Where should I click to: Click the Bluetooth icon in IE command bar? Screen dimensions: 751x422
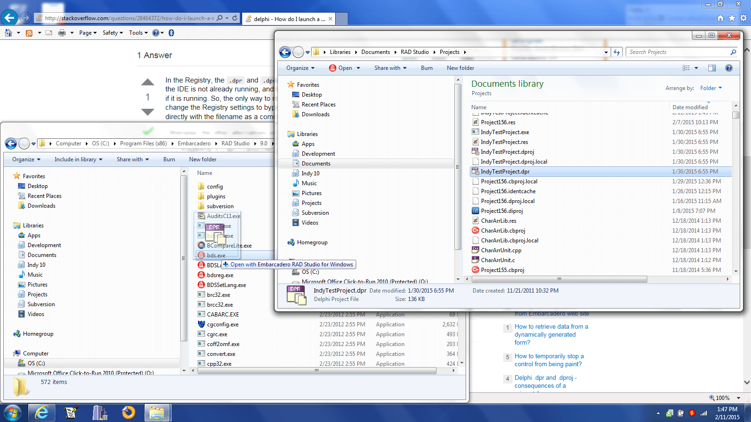click(x=171, y=33)
